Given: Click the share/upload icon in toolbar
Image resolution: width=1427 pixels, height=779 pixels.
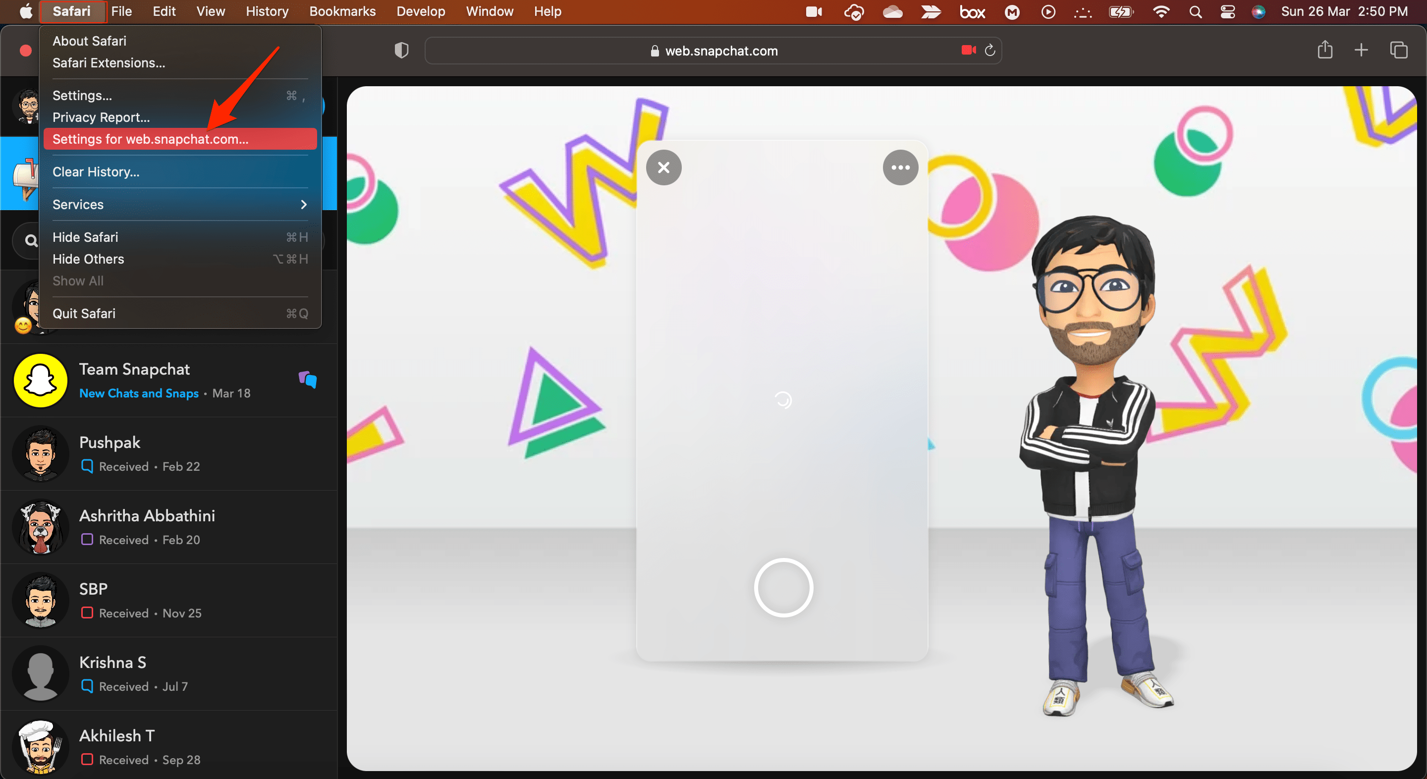Looking at the screenshot, I should [1325, 50].
